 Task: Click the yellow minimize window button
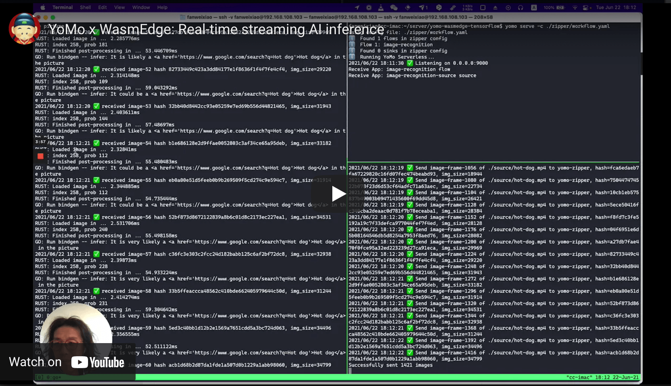coord(46,17)
